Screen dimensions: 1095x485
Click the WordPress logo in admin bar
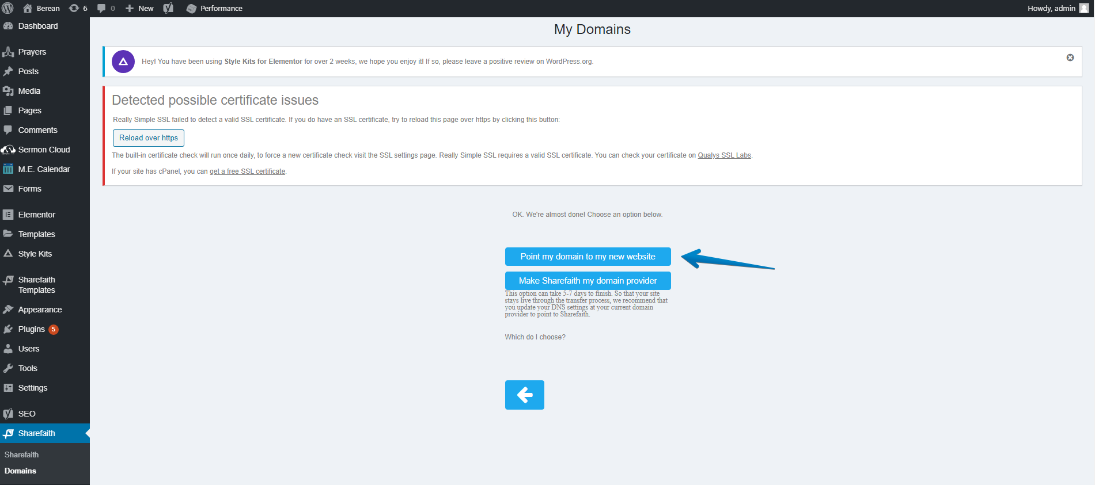pyautogui.click(x=8, y=8)
